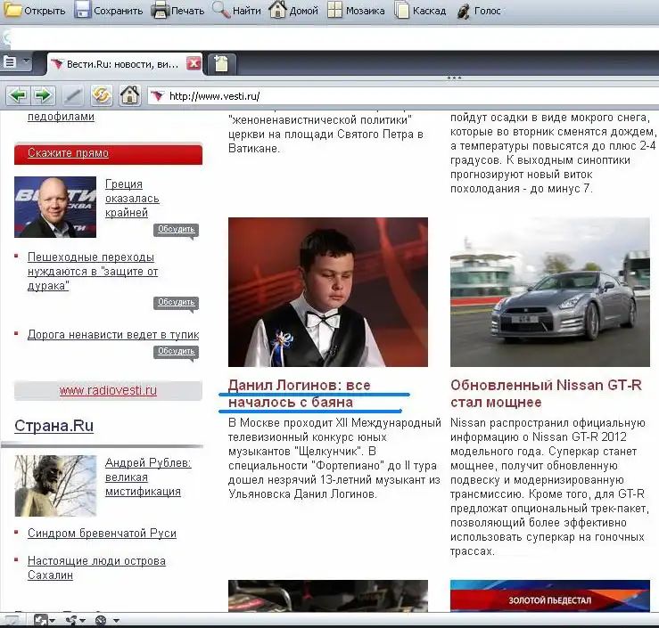Activate the Голос voice microphone icon
Image resolution: width=659 pixels, height=628 pixels.
(464, 11)
